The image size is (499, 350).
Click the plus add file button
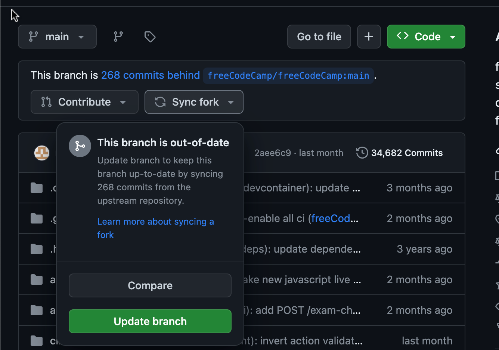(x=369, y=37)
